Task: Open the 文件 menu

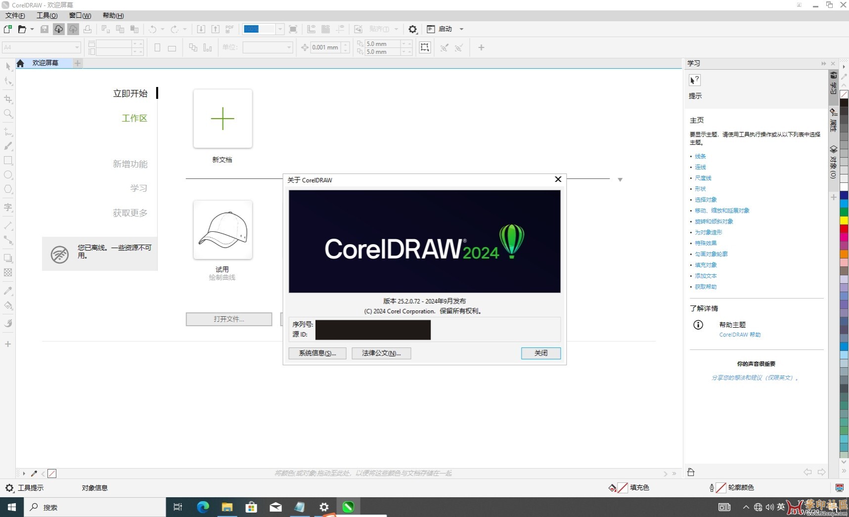Action: pos(15,15)
